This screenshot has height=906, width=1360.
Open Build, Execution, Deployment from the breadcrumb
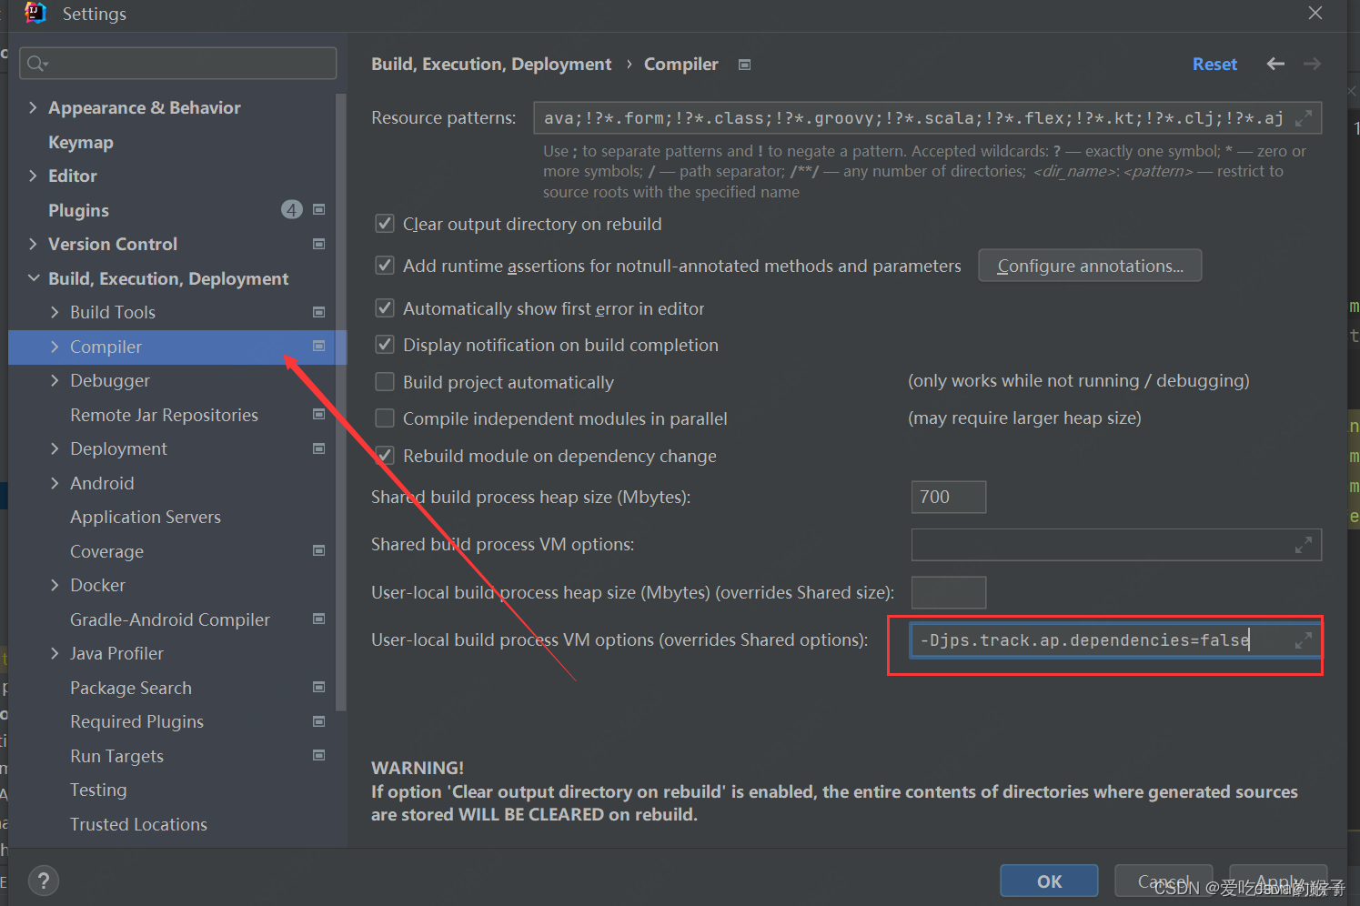pyautogui.click(x=491, y=64)
